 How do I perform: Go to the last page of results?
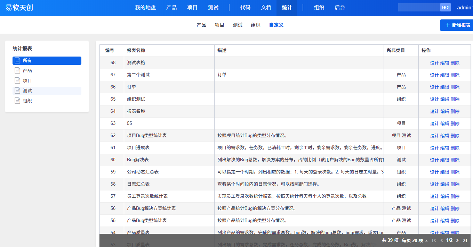pyautogui.click(x=465, y=240)
